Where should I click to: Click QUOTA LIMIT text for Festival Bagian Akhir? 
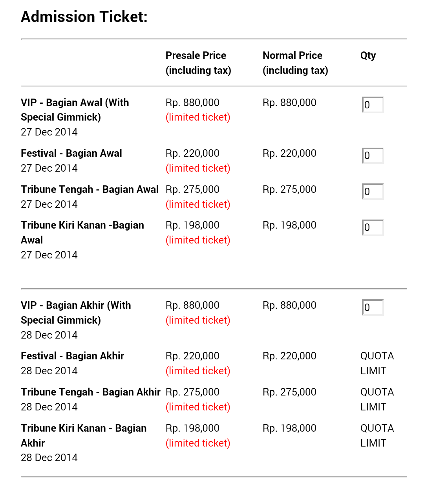(x=377, y=363)
